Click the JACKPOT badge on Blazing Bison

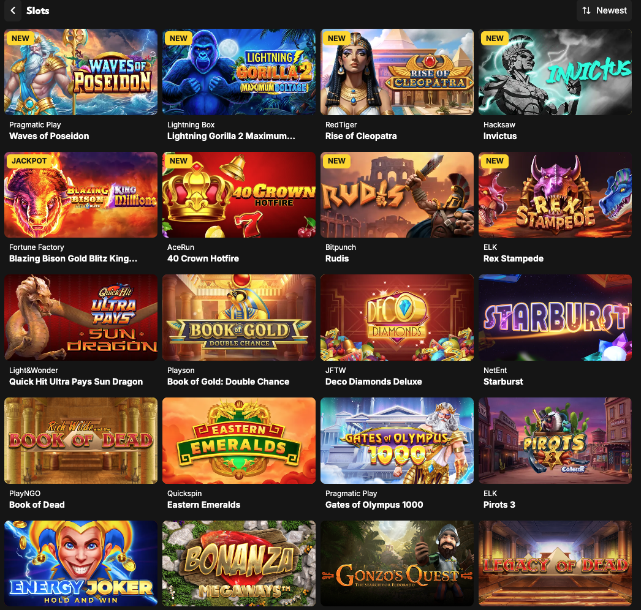pos(29,161)
